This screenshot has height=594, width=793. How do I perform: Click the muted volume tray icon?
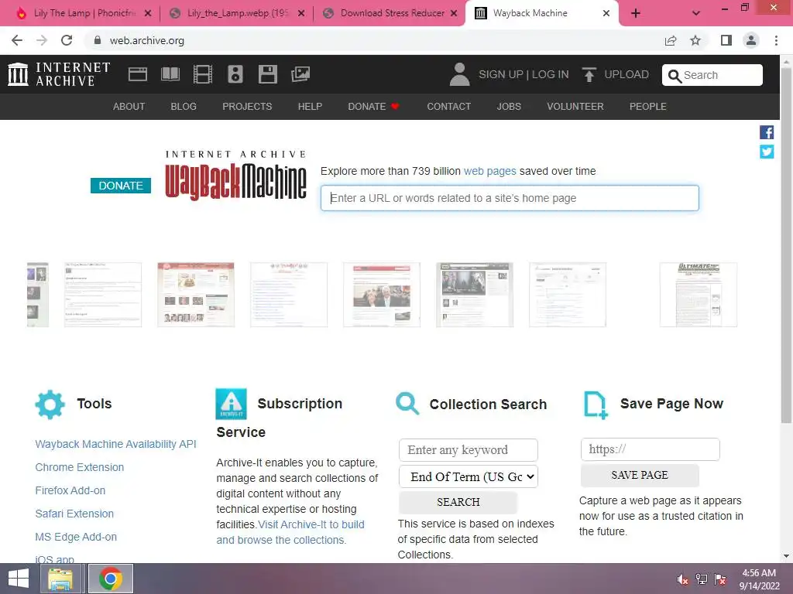click(682, 579)
